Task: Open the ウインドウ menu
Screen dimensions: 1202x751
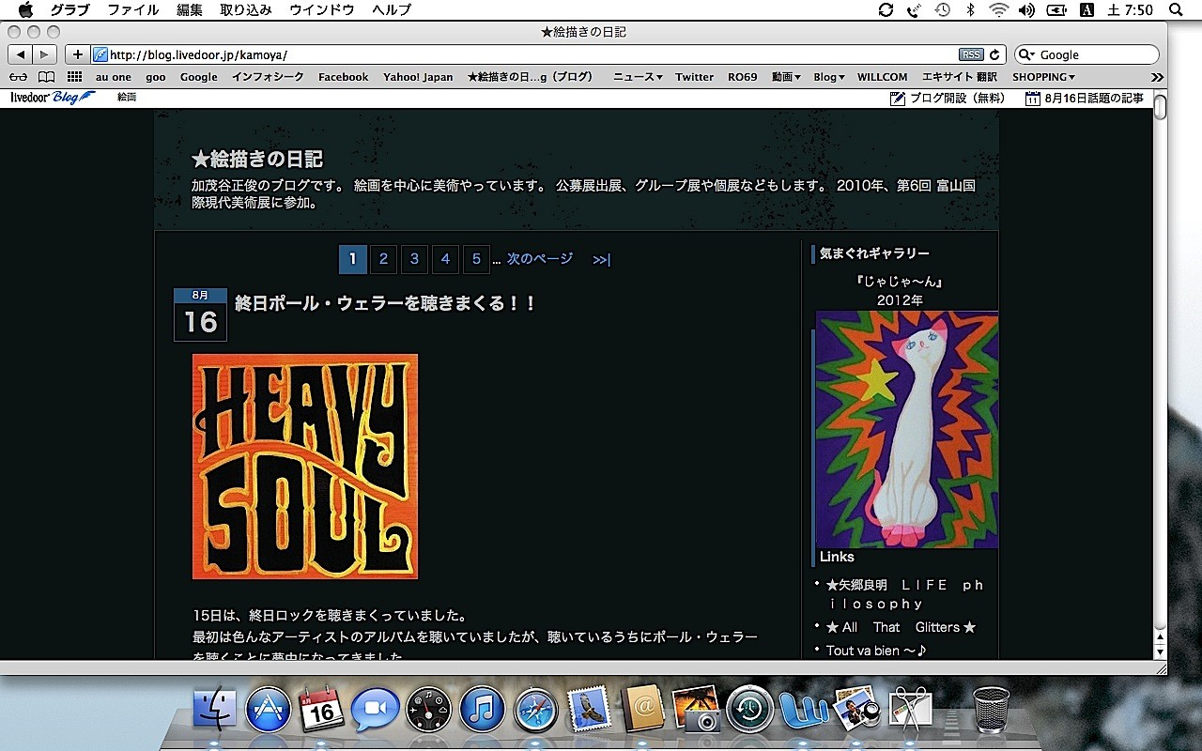Action: coord(322,9)
